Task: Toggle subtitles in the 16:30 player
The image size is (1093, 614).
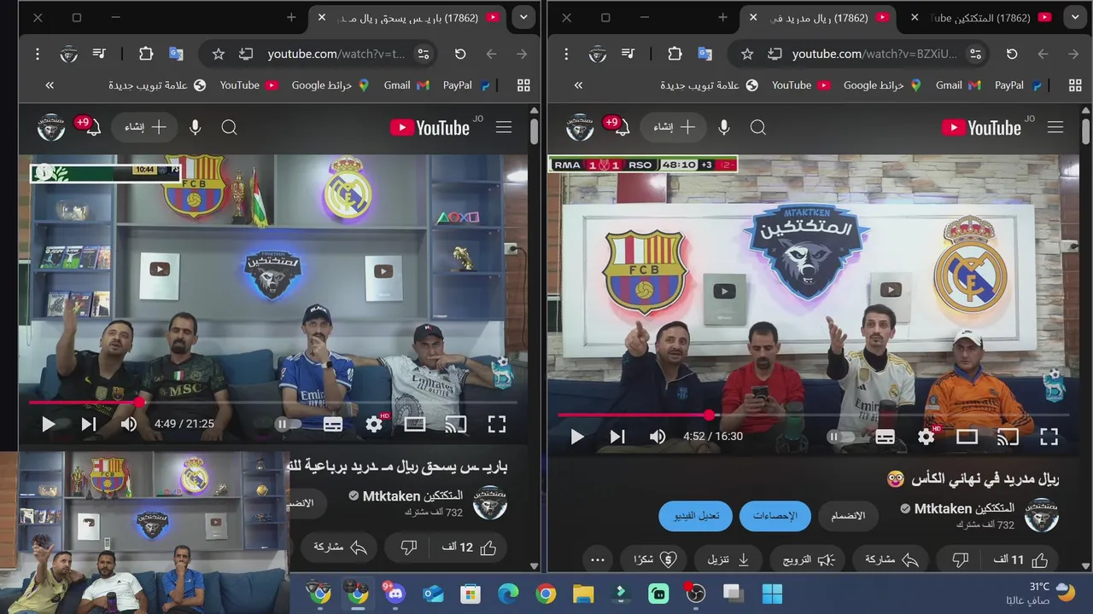Action: [x=886, y=437]
